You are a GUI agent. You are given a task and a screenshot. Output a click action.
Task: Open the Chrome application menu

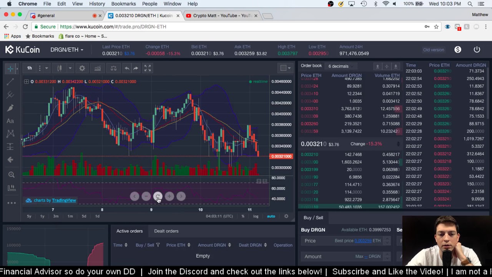[28, 4]
